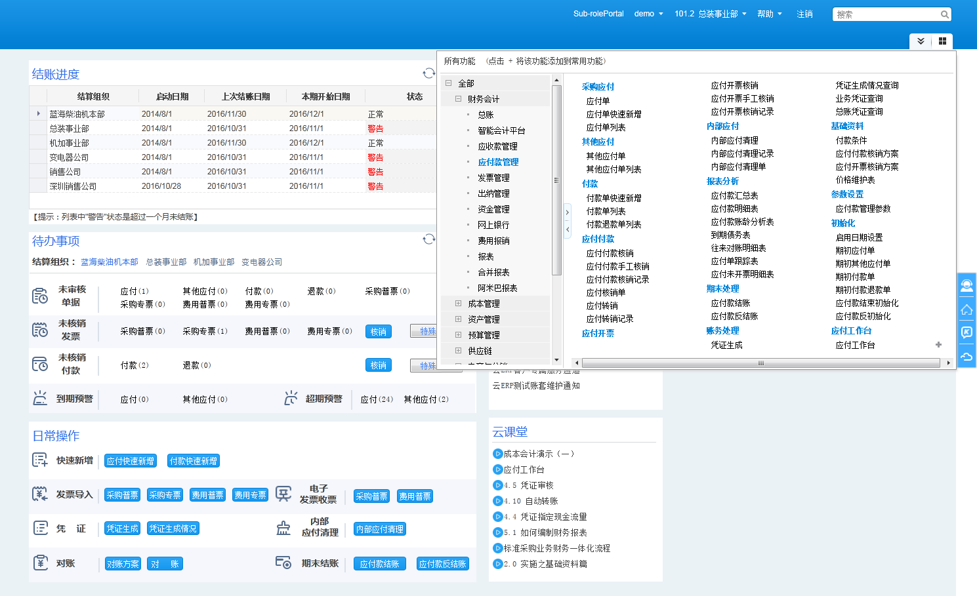The width and height of the screenshot is (977, 596).
Task: Open 付款单列表 function link
Action: tap(606, 211)
